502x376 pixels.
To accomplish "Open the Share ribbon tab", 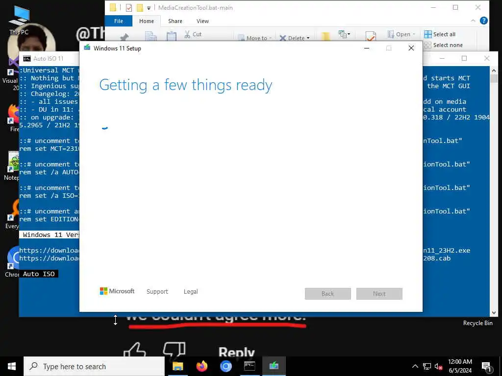I will point(175,21).
